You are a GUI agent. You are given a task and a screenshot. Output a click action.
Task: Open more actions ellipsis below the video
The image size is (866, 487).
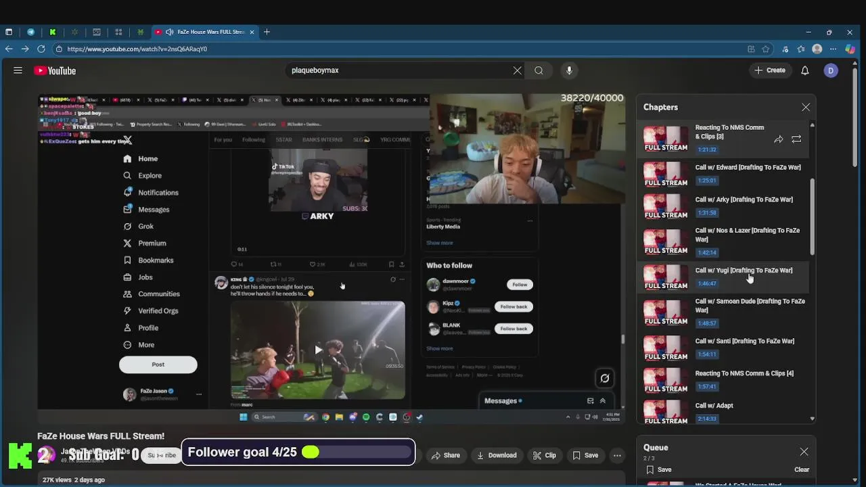click(x=617, y=455)
